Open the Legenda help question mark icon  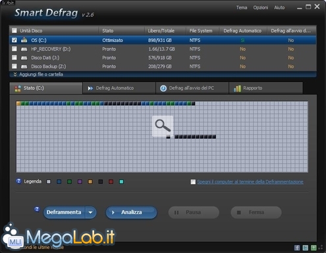pyautogui.click(x=18, y=181)
